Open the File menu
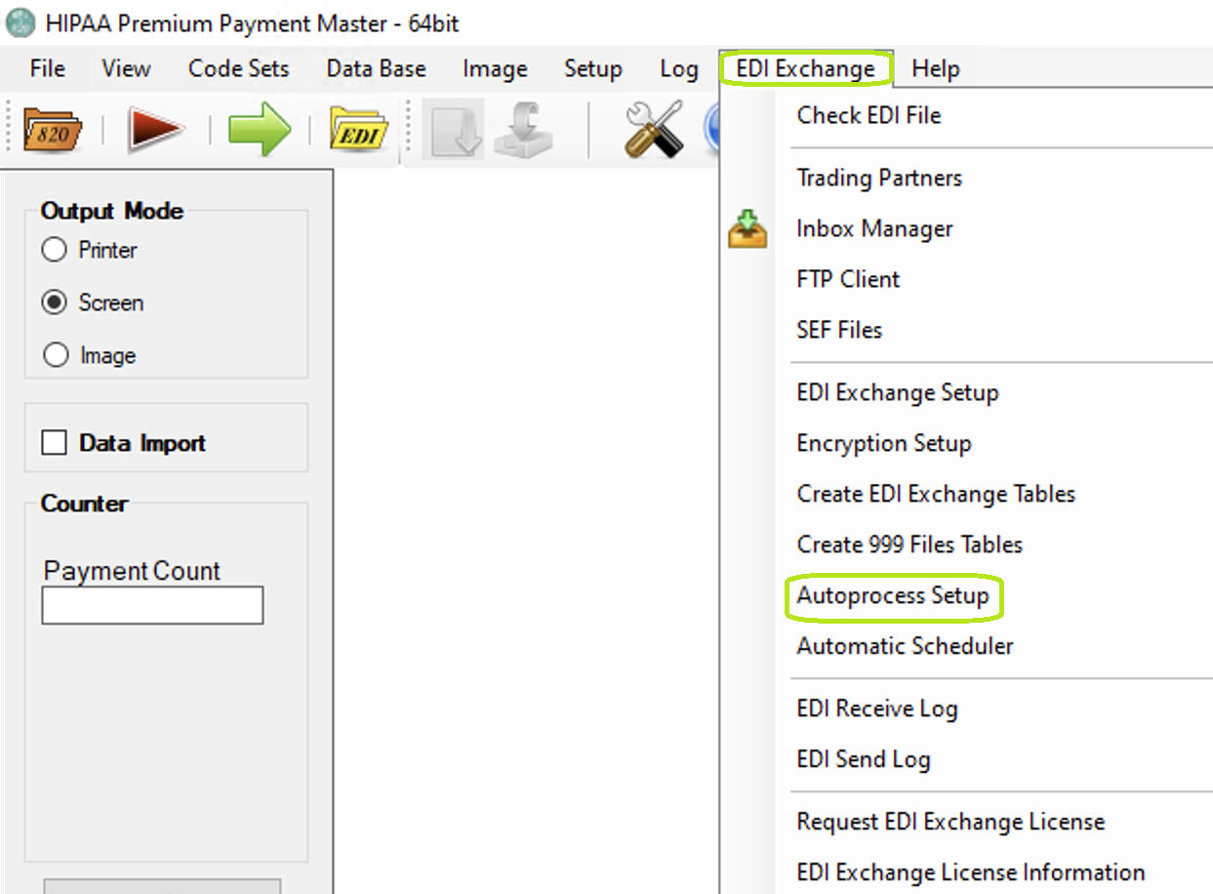This screenshot has height=894, width=1213. (48, 69)
